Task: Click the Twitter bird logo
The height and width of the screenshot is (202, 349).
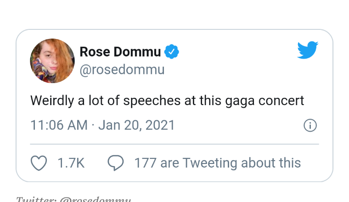Action: click(307, 50)
